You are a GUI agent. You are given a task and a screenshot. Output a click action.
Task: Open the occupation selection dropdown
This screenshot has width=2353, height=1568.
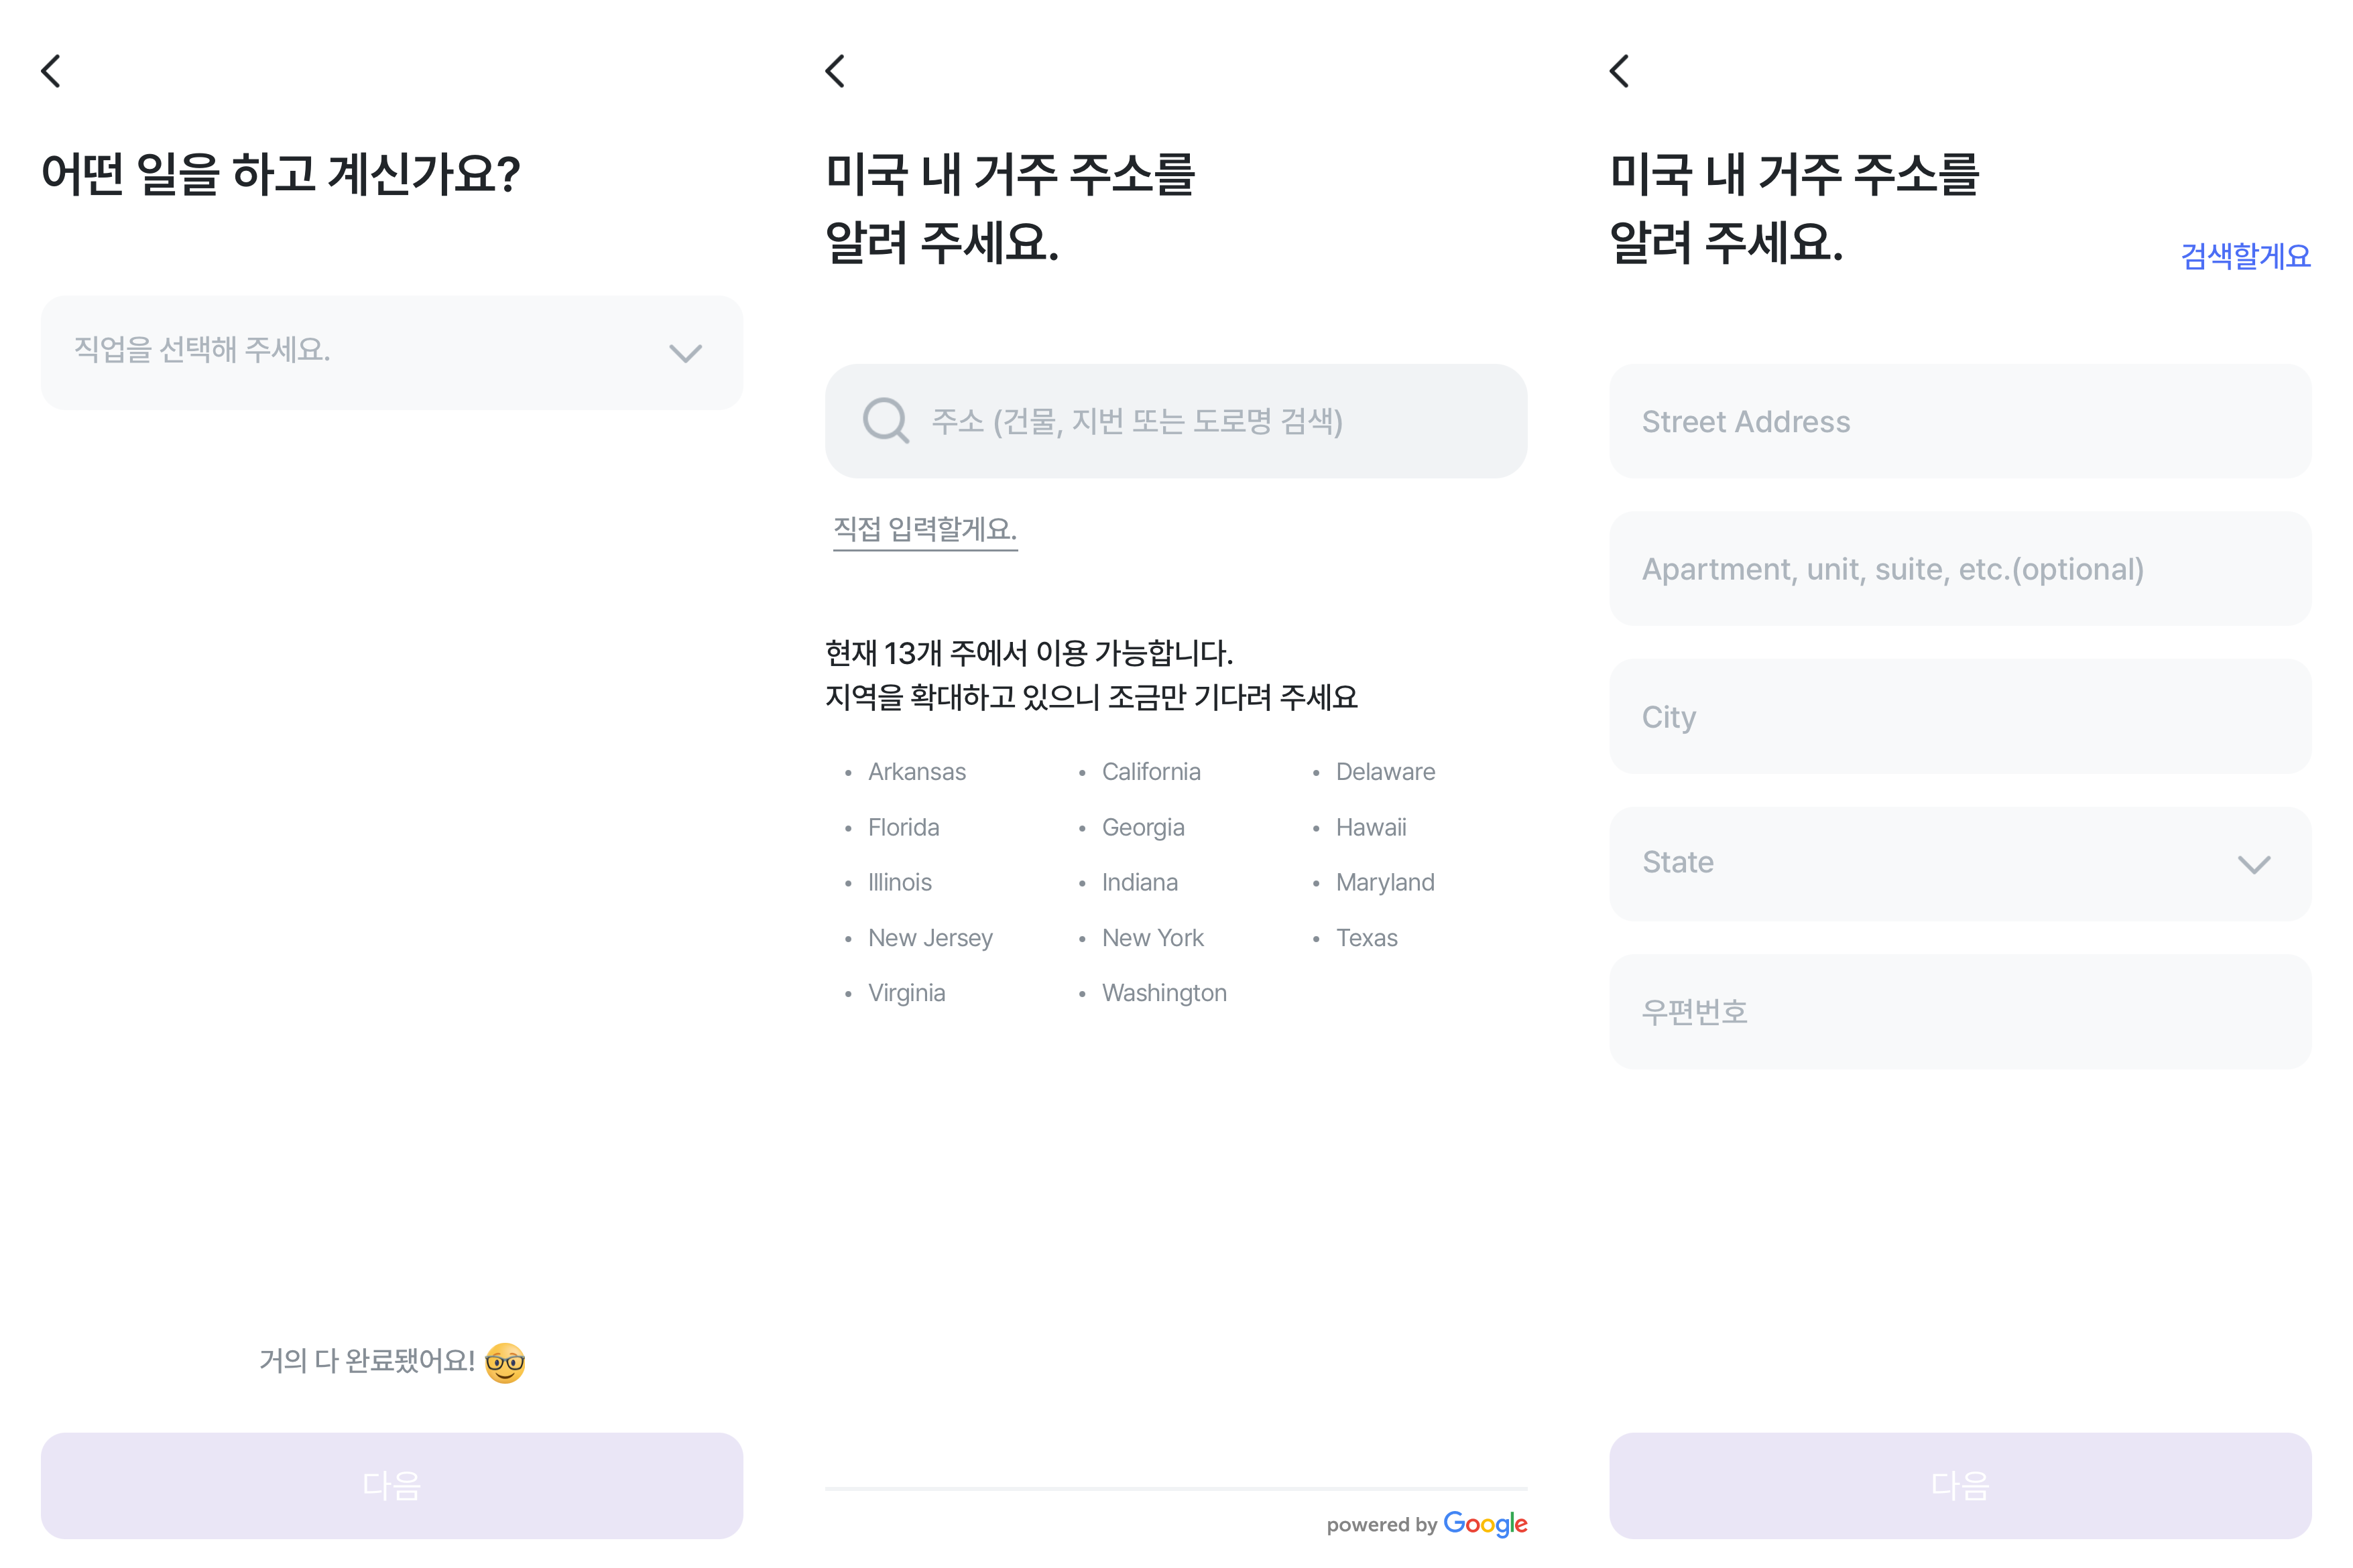click(392, 352)
